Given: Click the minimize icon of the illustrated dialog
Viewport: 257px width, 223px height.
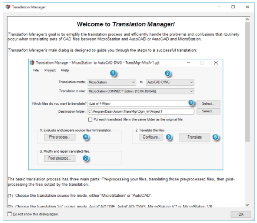Looking at the screenshot, I should tap(188, 63).
